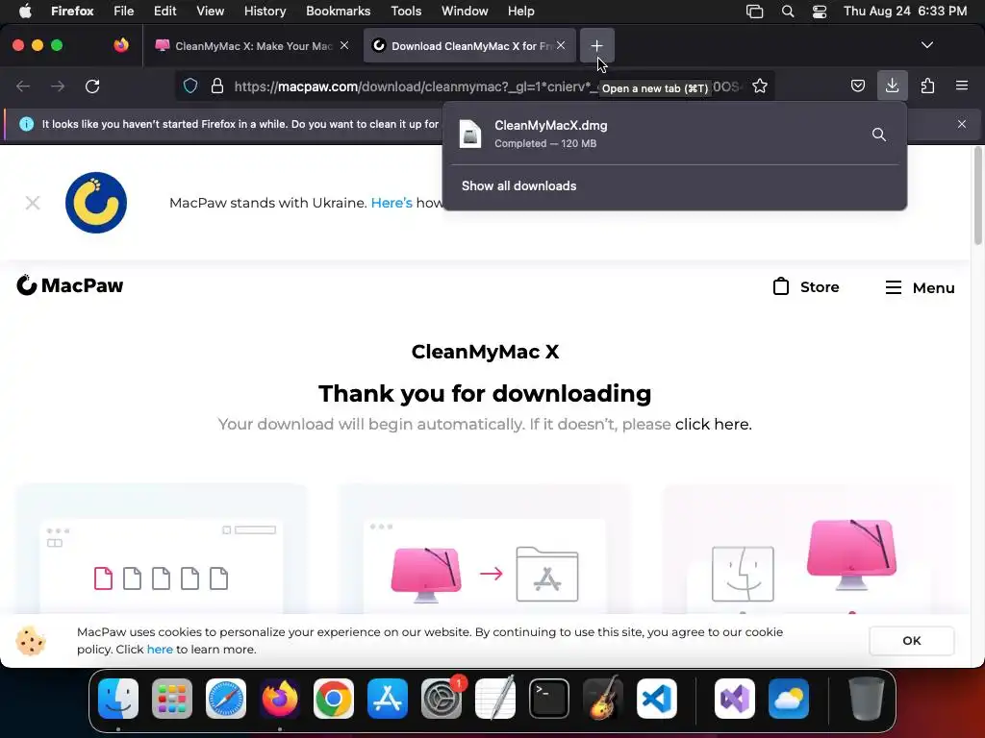Viewport: 985px width, 738px height.
Task: Open a new tab with plus button
Action: coord(596,46)
